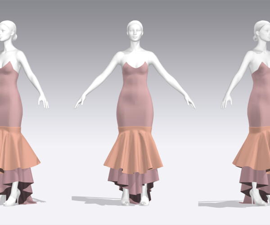Click the empty gray background above center mannequin
The width and height of the screenshot is (270, 225).
(x=135, y=9)
